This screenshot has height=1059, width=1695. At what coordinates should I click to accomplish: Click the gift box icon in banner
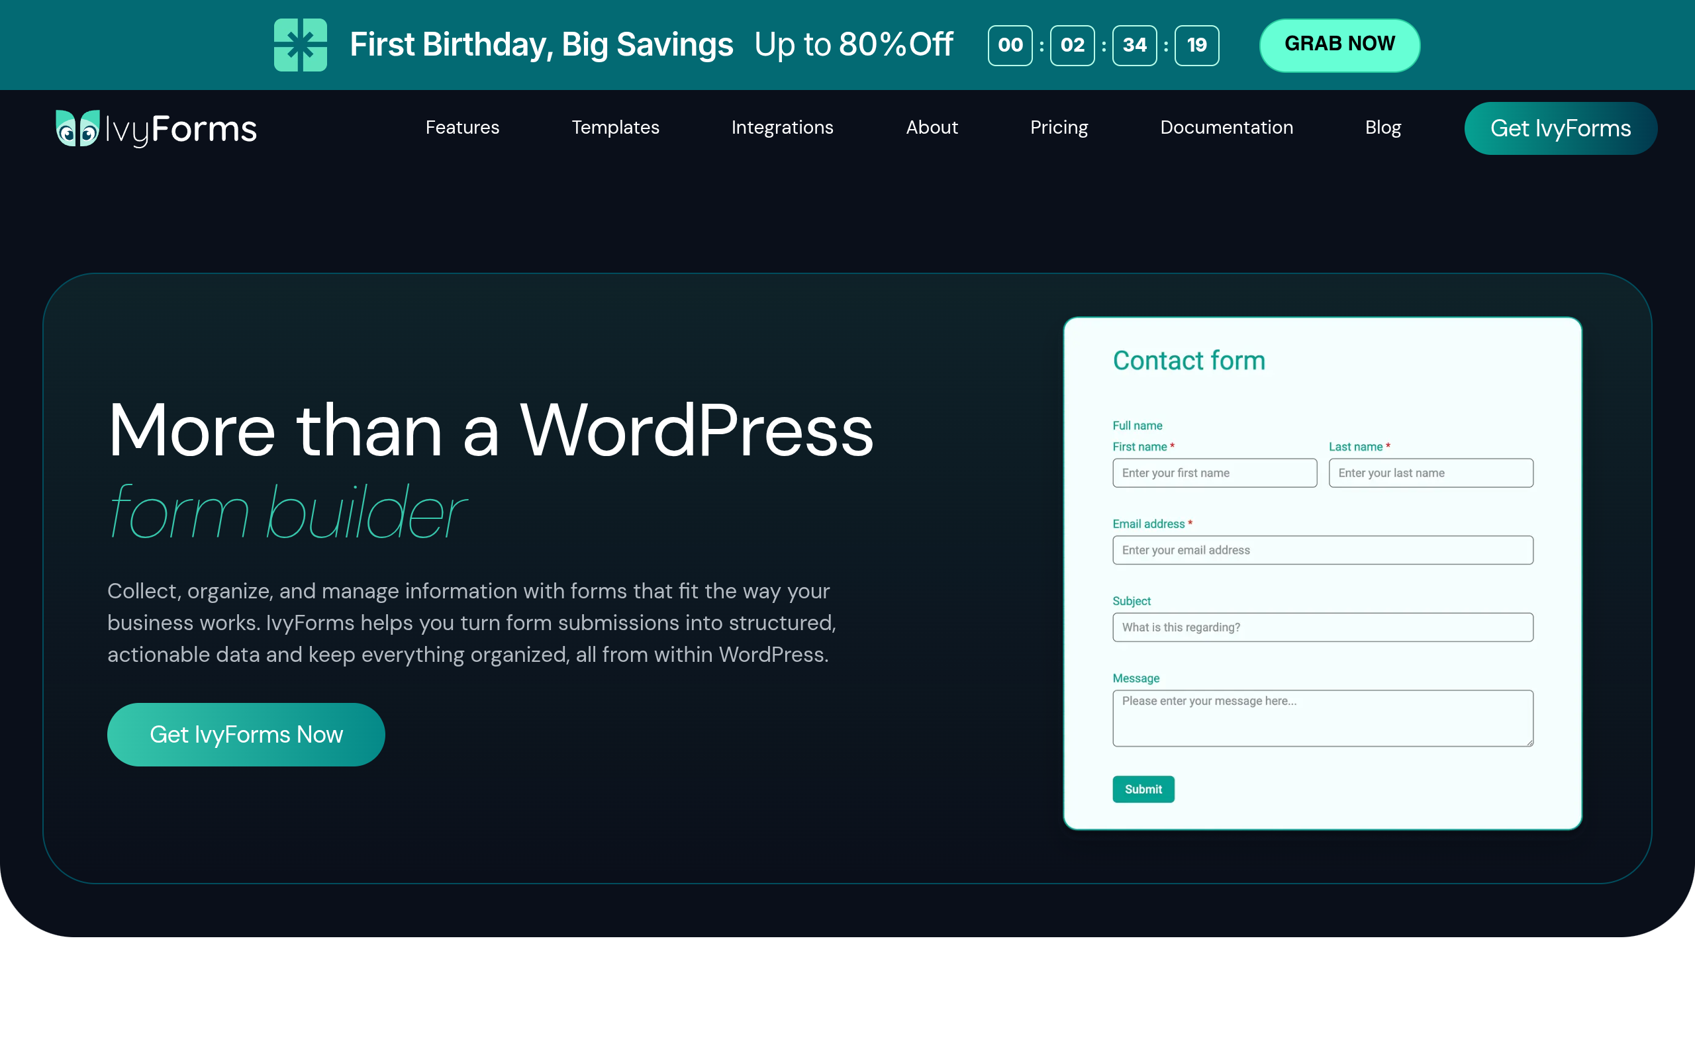pyautogui.click(x=301, y=45)
